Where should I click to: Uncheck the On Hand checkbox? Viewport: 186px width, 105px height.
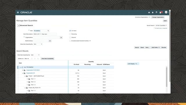click(x=70, y=31)
